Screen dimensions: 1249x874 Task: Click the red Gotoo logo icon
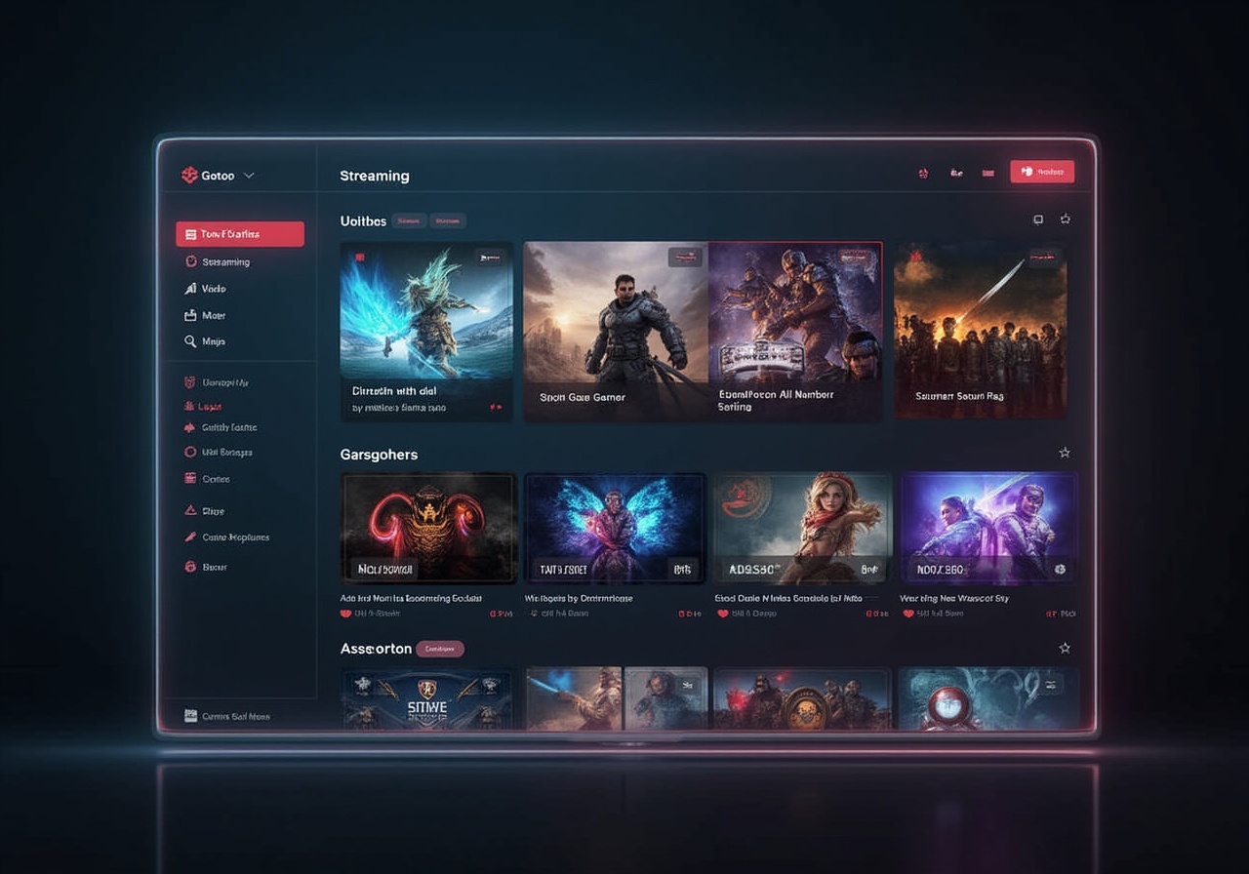[x=189, y=176]
